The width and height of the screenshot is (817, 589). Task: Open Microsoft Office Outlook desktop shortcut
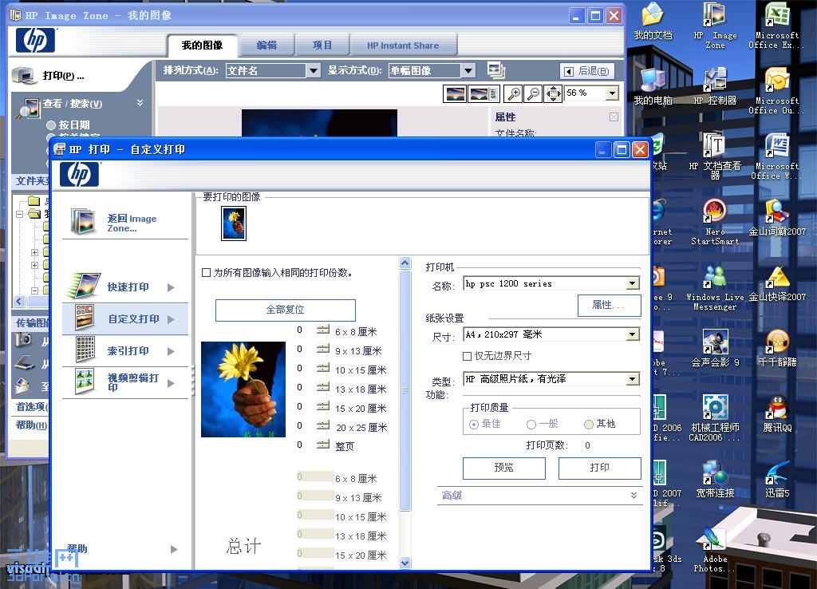coord(776,91)
